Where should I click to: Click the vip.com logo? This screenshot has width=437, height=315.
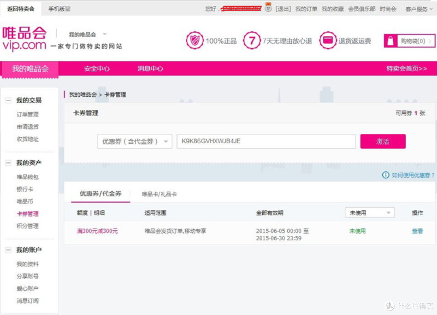(x=25, y=38)
